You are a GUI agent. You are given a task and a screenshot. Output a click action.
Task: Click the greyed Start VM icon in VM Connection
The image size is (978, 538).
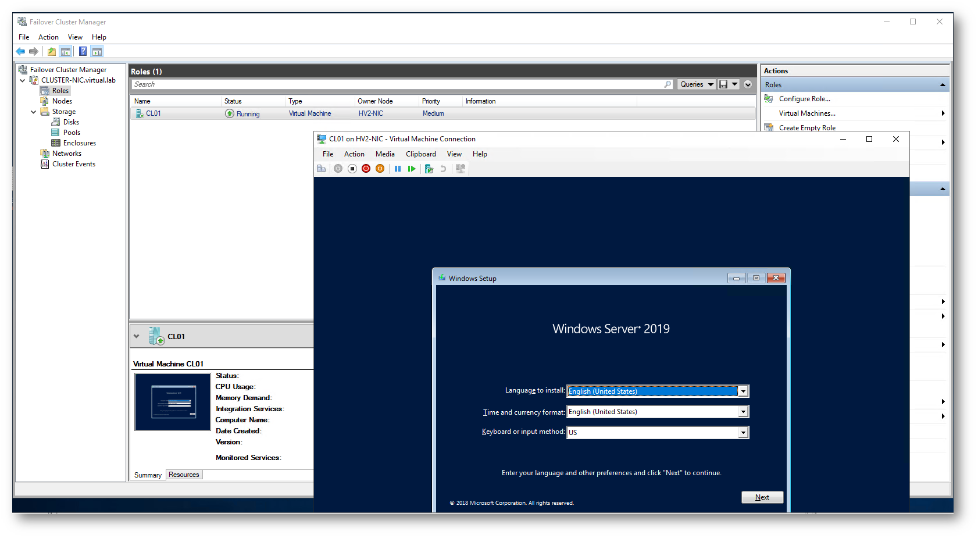click(338, 169)
